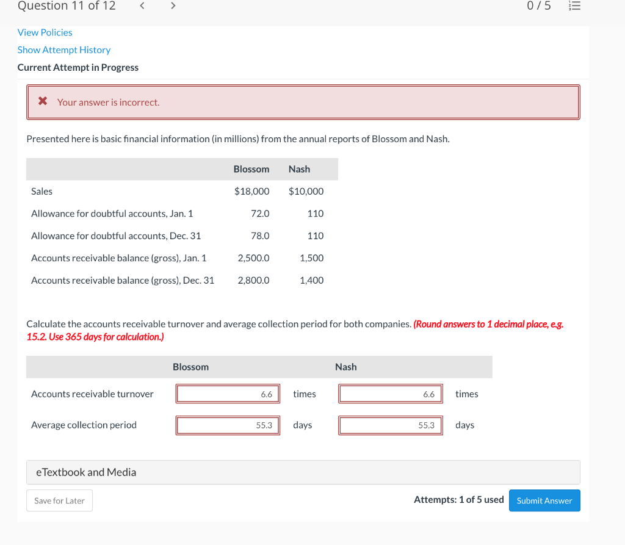Click the red X incorrect icon
This screenshot has height=545, width=625.
click(43, 101)
